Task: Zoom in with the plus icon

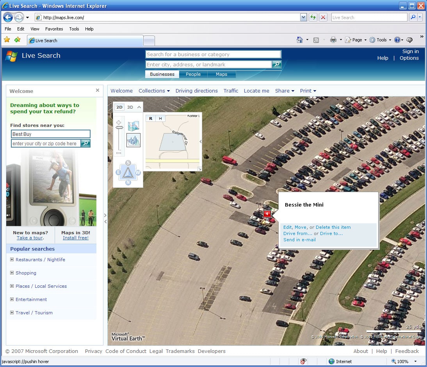Action: pos(119,122)
